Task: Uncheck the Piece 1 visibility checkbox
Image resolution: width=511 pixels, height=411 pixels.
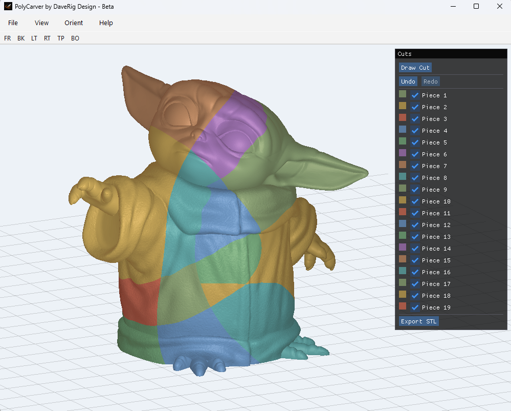Action: point(415,95)
